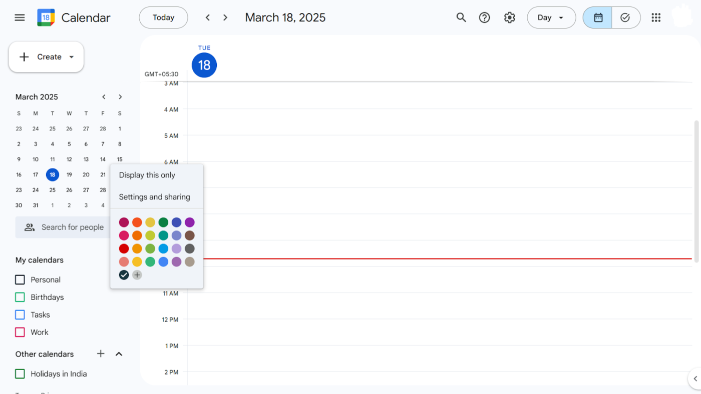Click the search magnifier icon
The image size is (701, 394).
tap(461, 17)
